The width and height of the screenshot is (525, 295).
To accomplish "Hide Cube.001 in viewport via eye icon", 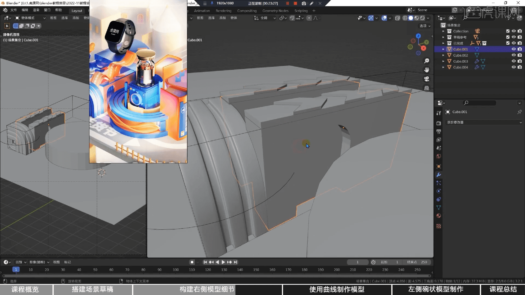I will click(x=514, y=49).
